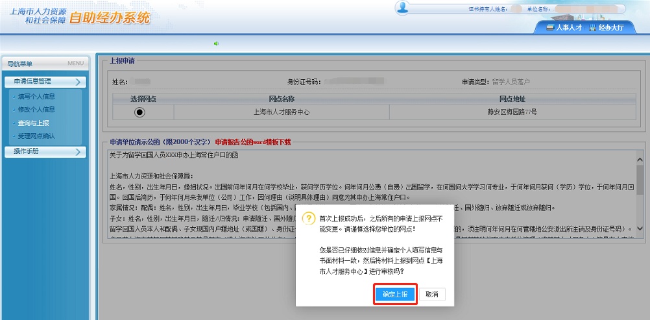The width and height of the screenshot is (650, 320).
Task: Click the 人事人才 icon in the top tab
Action: pos(550,28)
